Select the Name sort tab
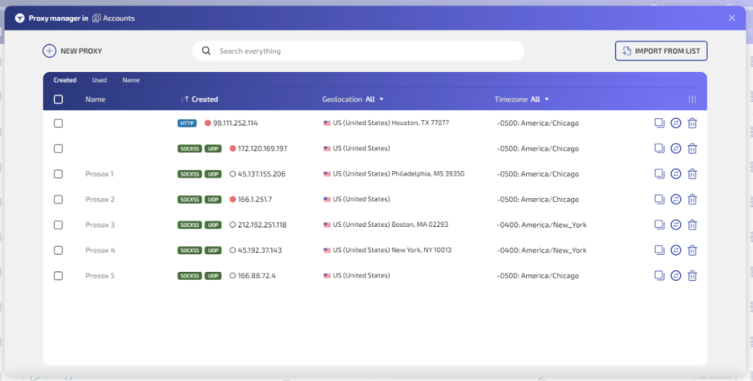 131,80
